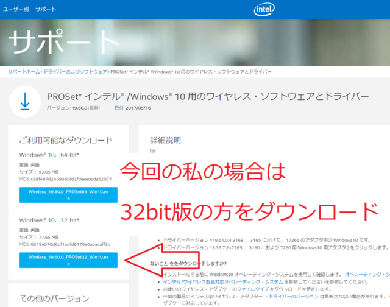Open the サポート menu in top bar

[46, 9]
